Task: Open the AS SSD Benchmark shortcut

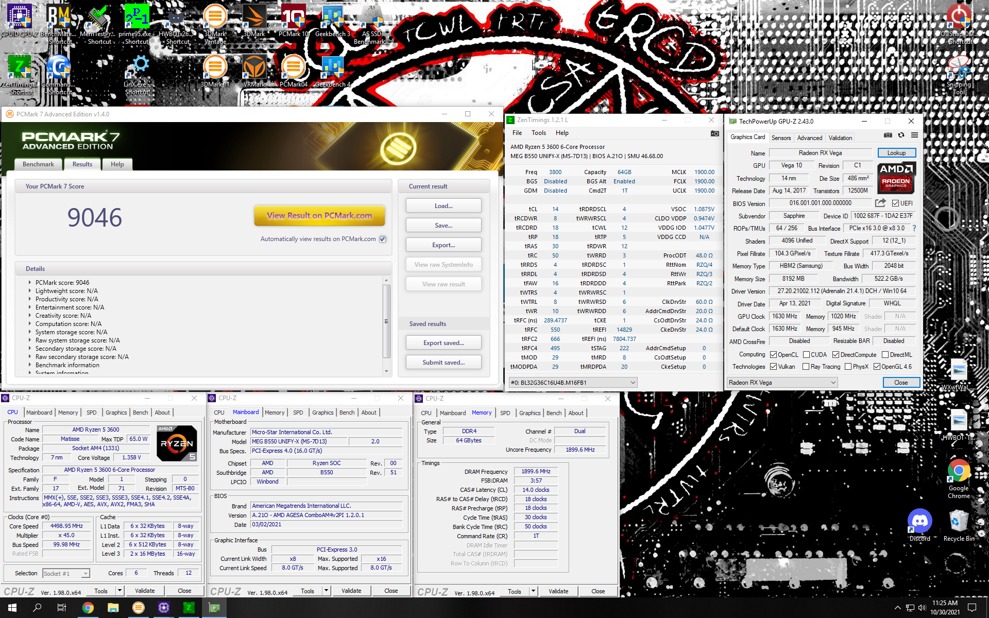Action: pyautogui.click(x=372, y=23)
